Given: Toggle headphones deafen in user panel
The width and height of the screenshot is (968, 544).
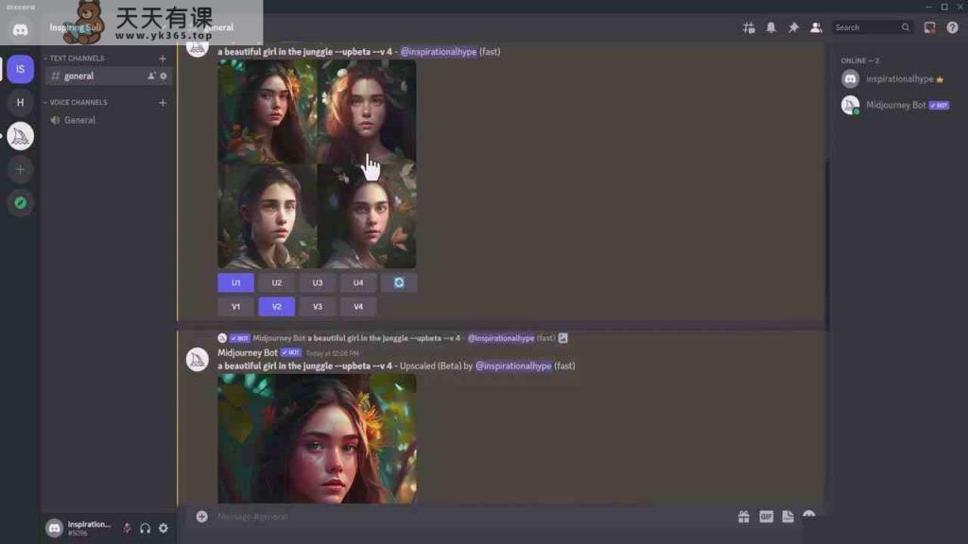Looking at the screenshot, I should [145, 528].
